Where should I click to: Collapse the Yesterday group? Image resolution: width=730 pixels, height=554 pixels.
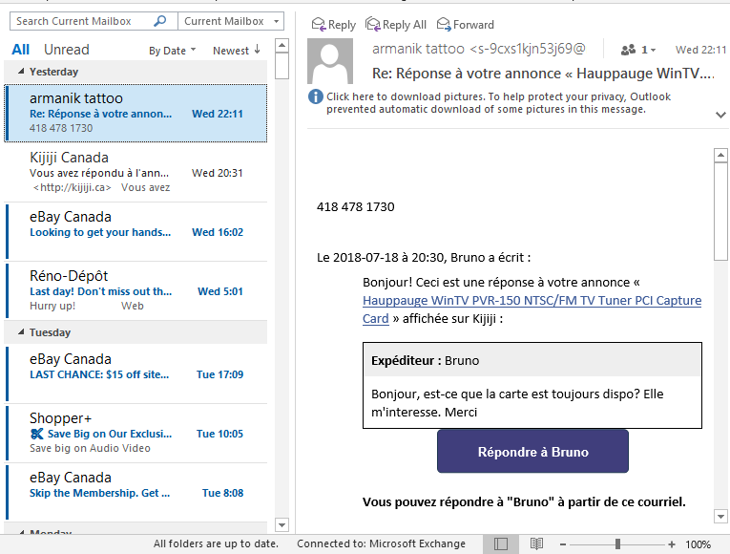[21, 72]
